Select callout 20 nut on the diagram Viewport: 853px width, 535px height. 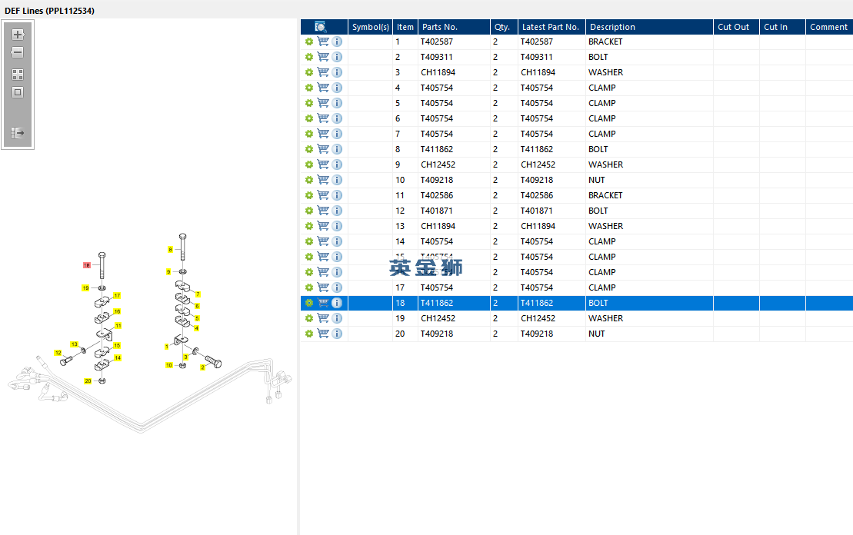(88, 381)
